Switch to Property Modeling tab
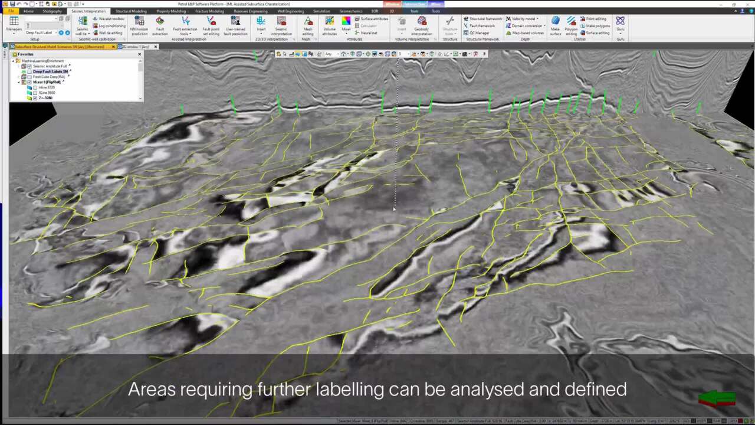 [171, 11]
